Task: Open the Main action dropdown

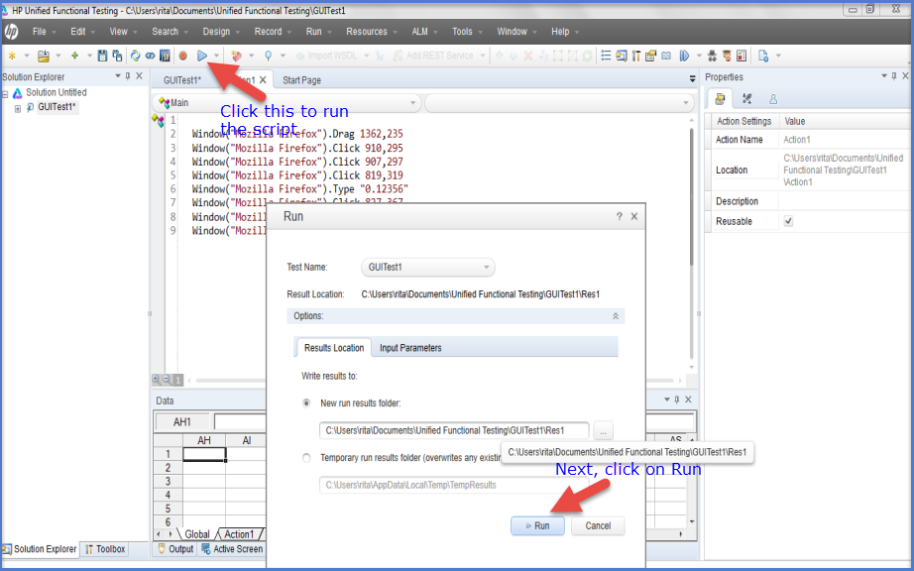Action: click(x=286, y=103)
